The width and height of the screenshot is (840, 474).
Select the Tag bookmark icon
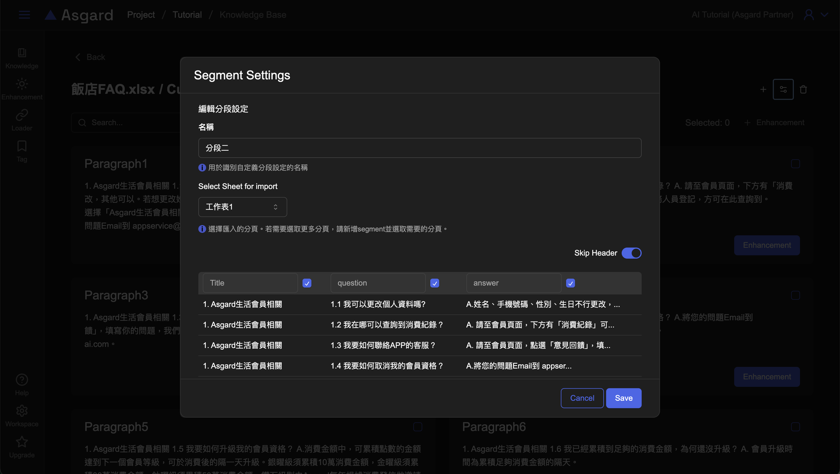(x=22, y=146)
